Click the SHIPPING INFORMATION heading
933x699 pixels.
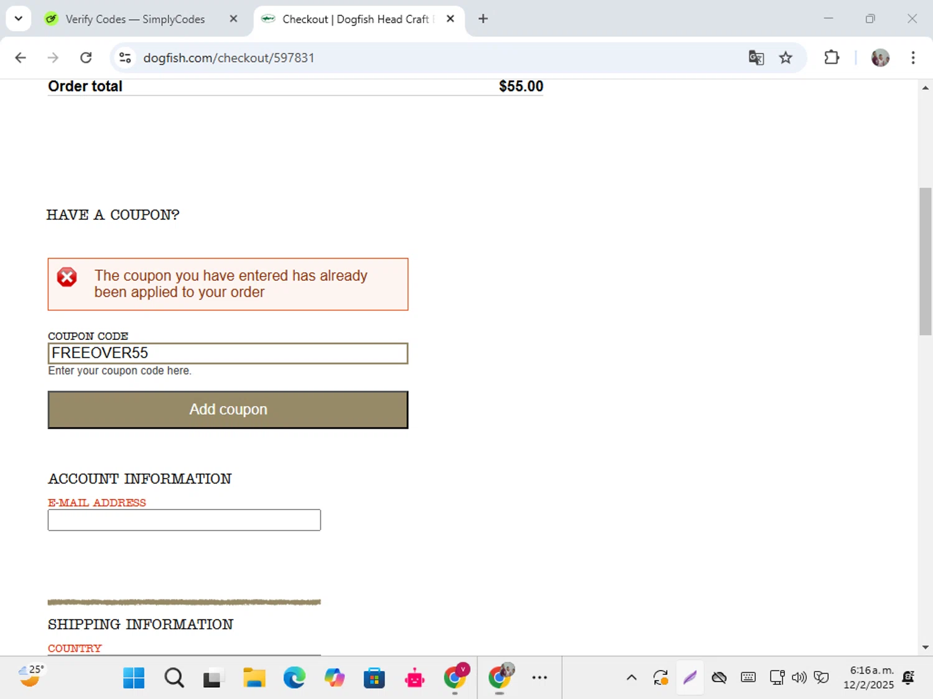tap(141, 624)
